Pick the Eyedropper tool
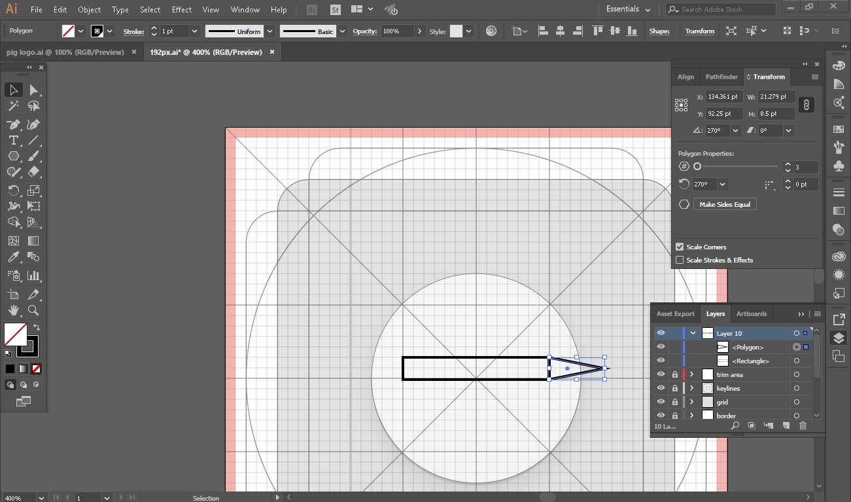 13,257
